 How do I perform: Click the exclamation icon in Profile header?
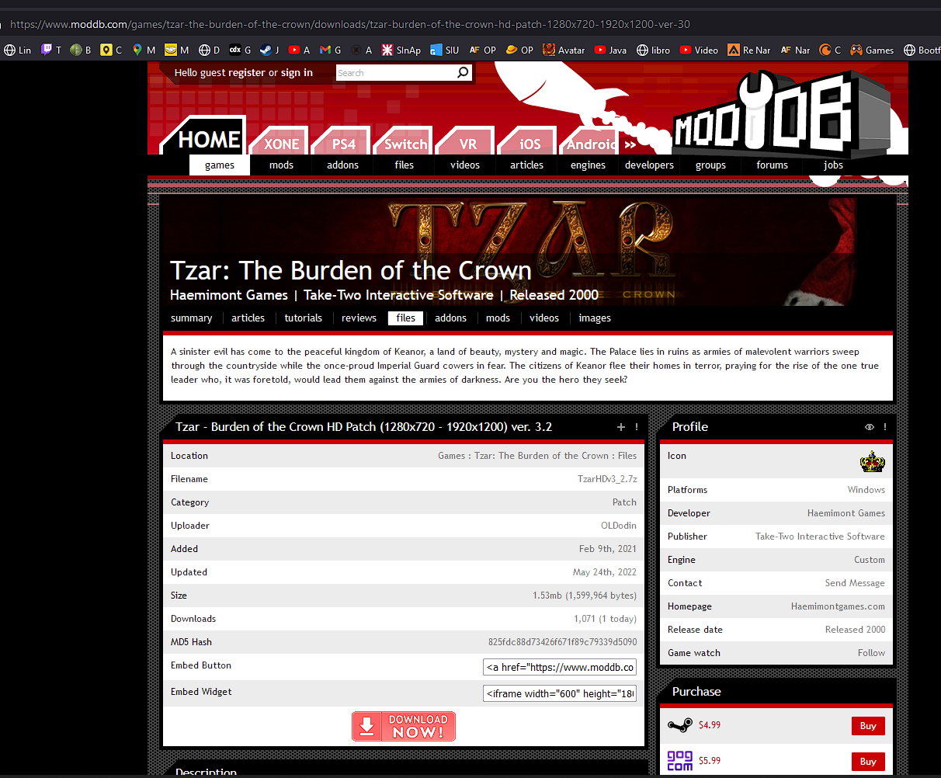[884, 427]
